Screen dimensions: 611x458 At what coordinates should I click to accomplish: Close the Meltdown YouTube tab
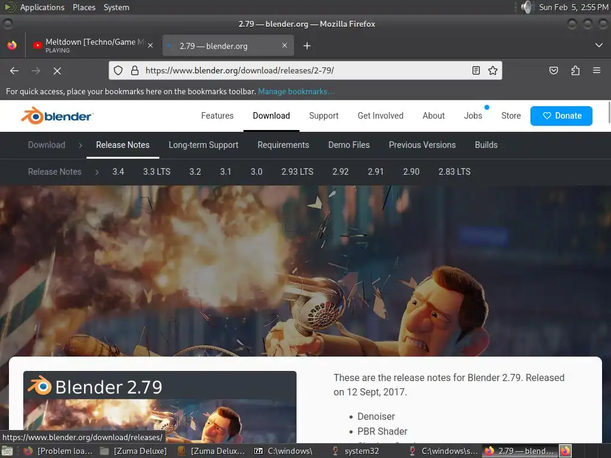(150, 45)
